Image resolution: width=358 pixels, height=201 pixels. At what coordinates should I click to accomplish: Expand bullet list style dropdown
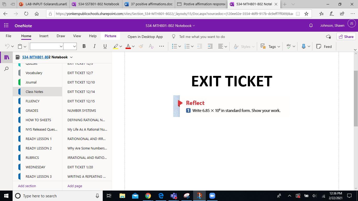[180, 47]
